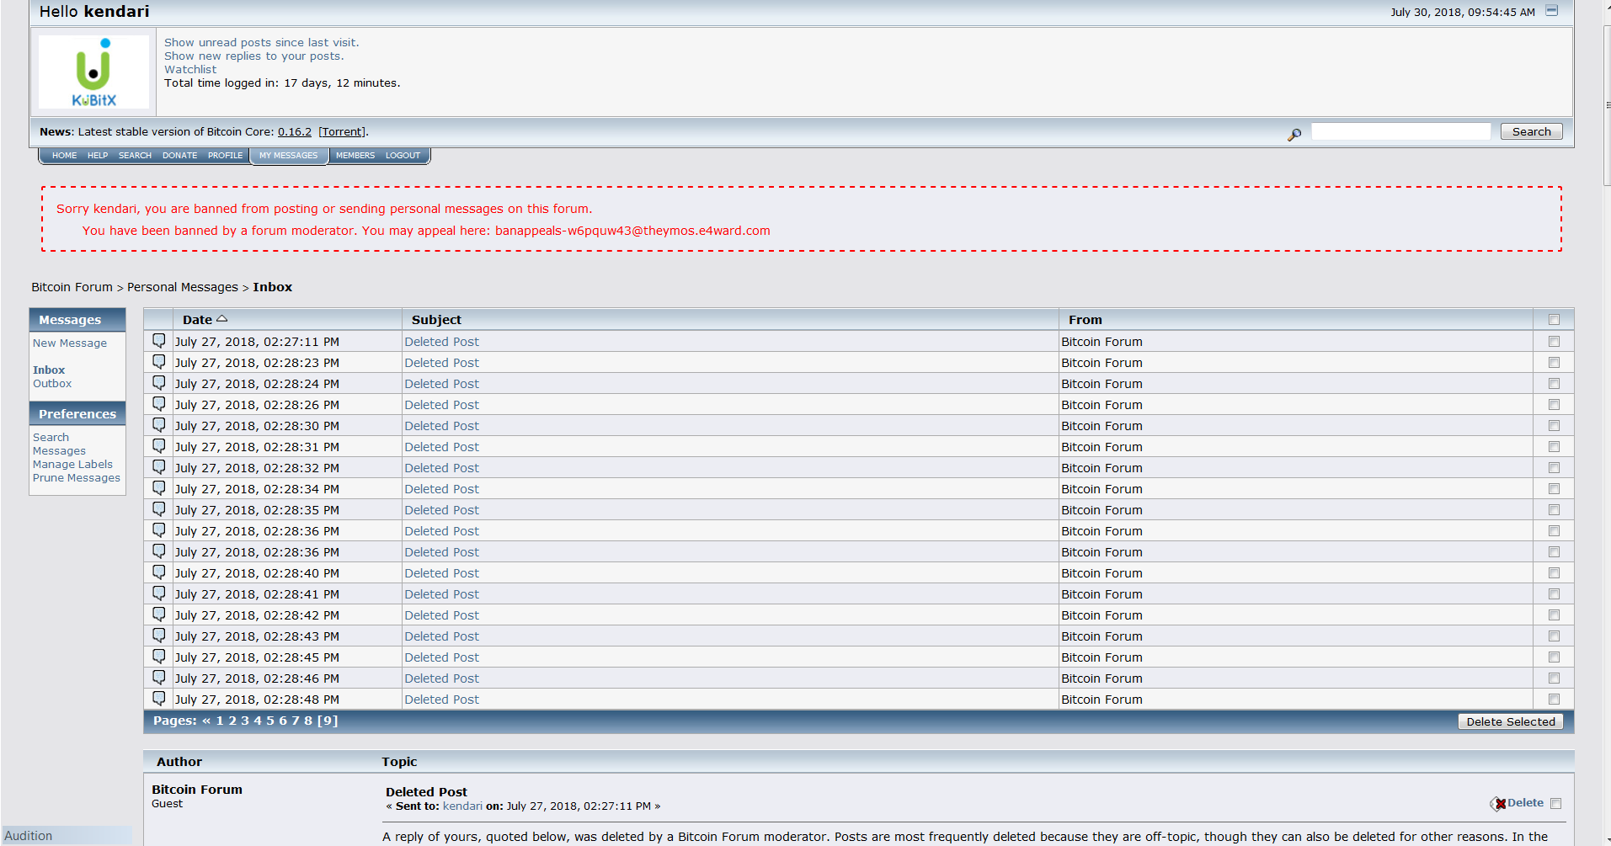Click LOGOUT in the navigation bar
Image resolution: width=1611 pixels, height=846 pixels.
403,156
